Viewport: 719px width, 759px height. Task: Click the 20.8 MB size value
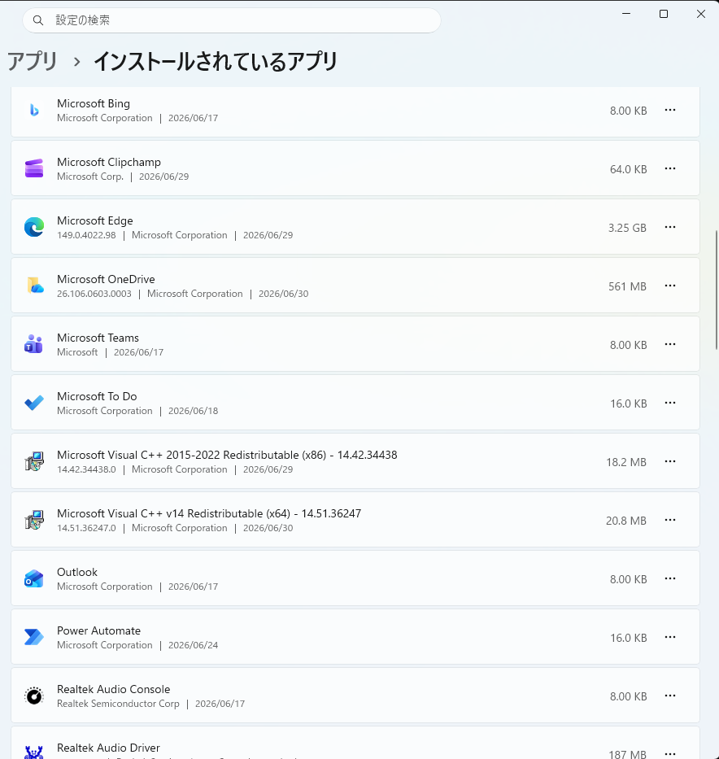pos(626,521)
